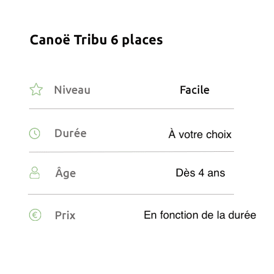Click the divider line beneath Âge row
This screenshot has width=274, height=274.
pyautogui.click(x=131, y=194)
